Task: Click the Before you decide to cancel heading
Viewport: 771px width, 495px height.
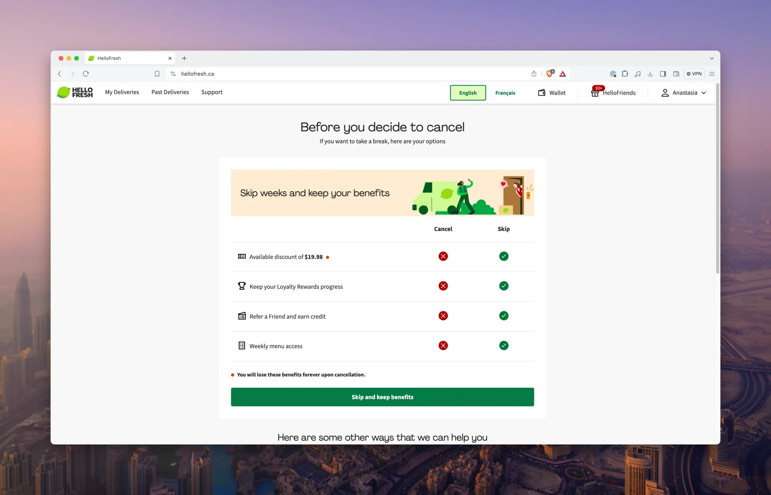Action: [x=382, y=127]
